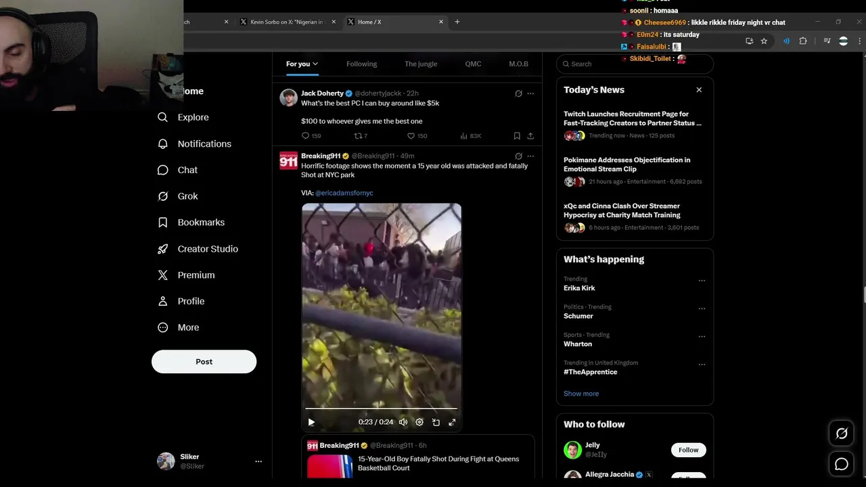The image size is (866, 487).
Task: Seek the video progress bar
Action: click(x=381, y=409)
